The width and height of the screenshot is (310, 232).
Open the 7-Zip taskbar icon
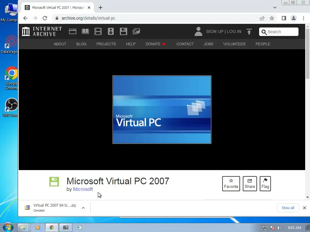(65, 227)
